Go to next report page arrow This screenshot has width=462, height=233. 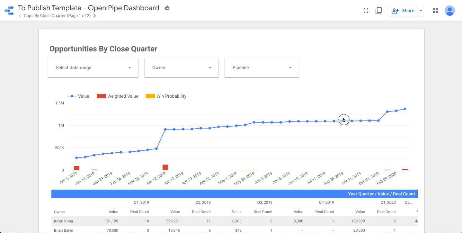[94, 16]
